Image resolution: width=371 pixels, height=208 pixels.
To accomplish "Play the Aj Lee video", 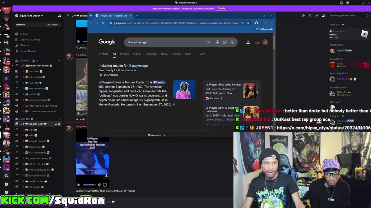I will pos(79,42).
